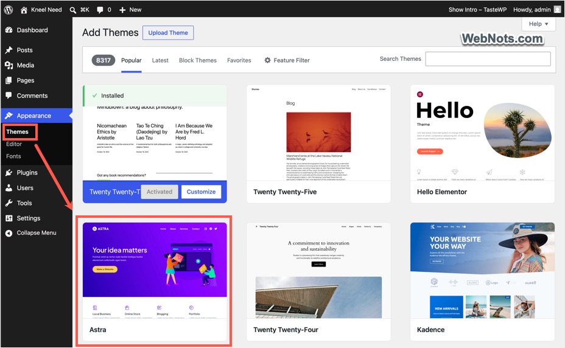Click the Comments bubble icon in sidebar
The image size is (565, 348).
click(9, 96)
